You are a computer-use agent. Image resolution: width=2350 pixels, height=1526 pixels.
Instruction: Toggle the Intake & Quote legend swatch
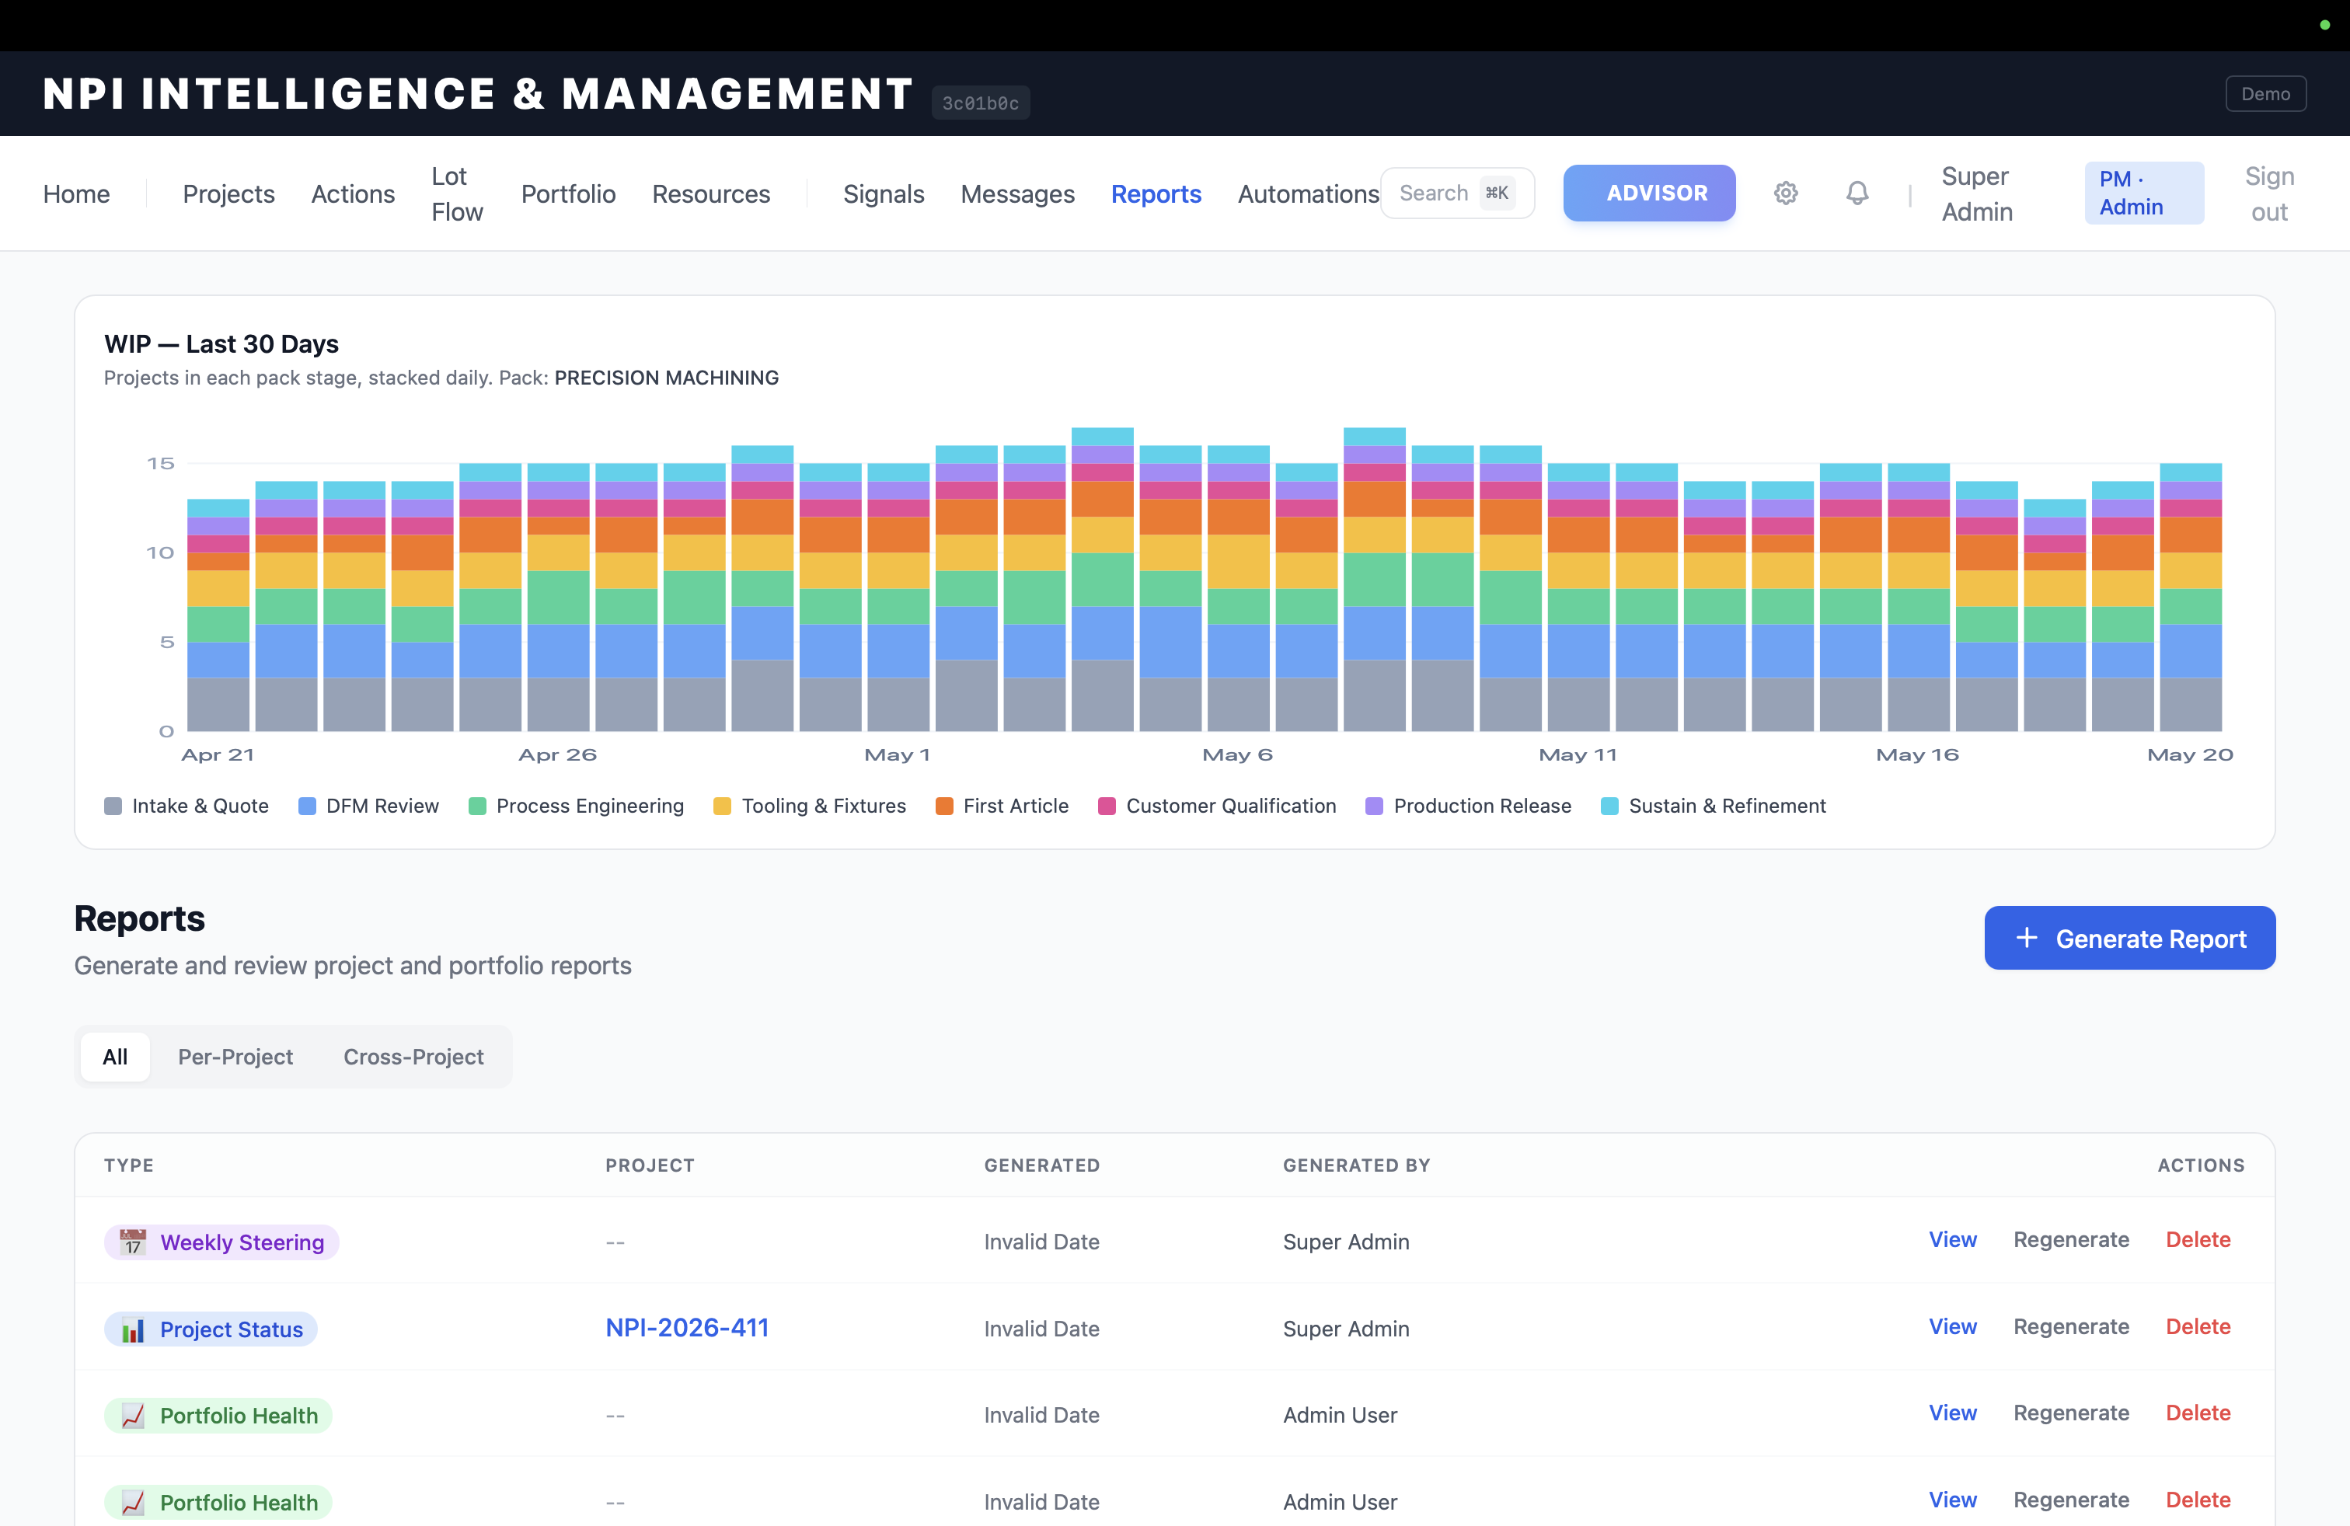(x=113, y=807)
